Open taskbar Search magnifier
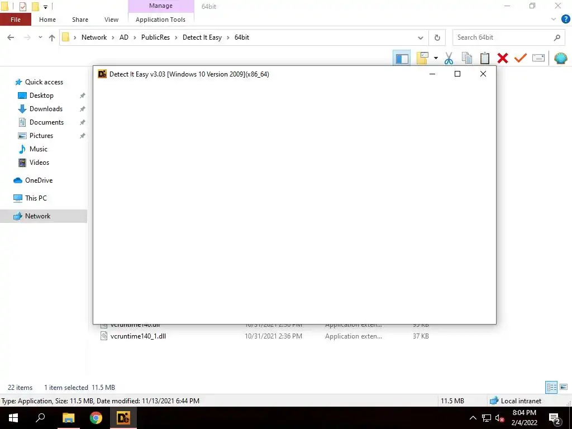 point(40,418)
